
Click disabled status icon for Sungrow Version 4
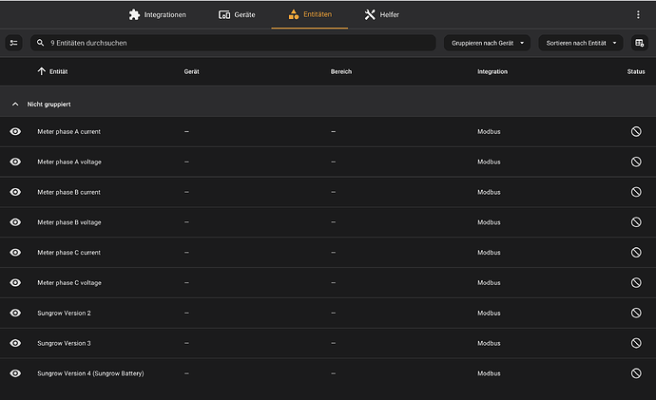coord(636,373)
